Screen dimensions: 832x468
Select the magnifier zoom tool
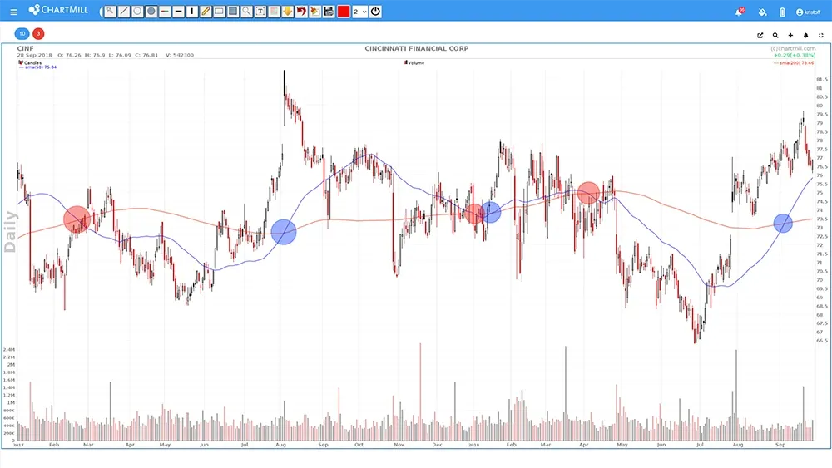coord(247,11)
